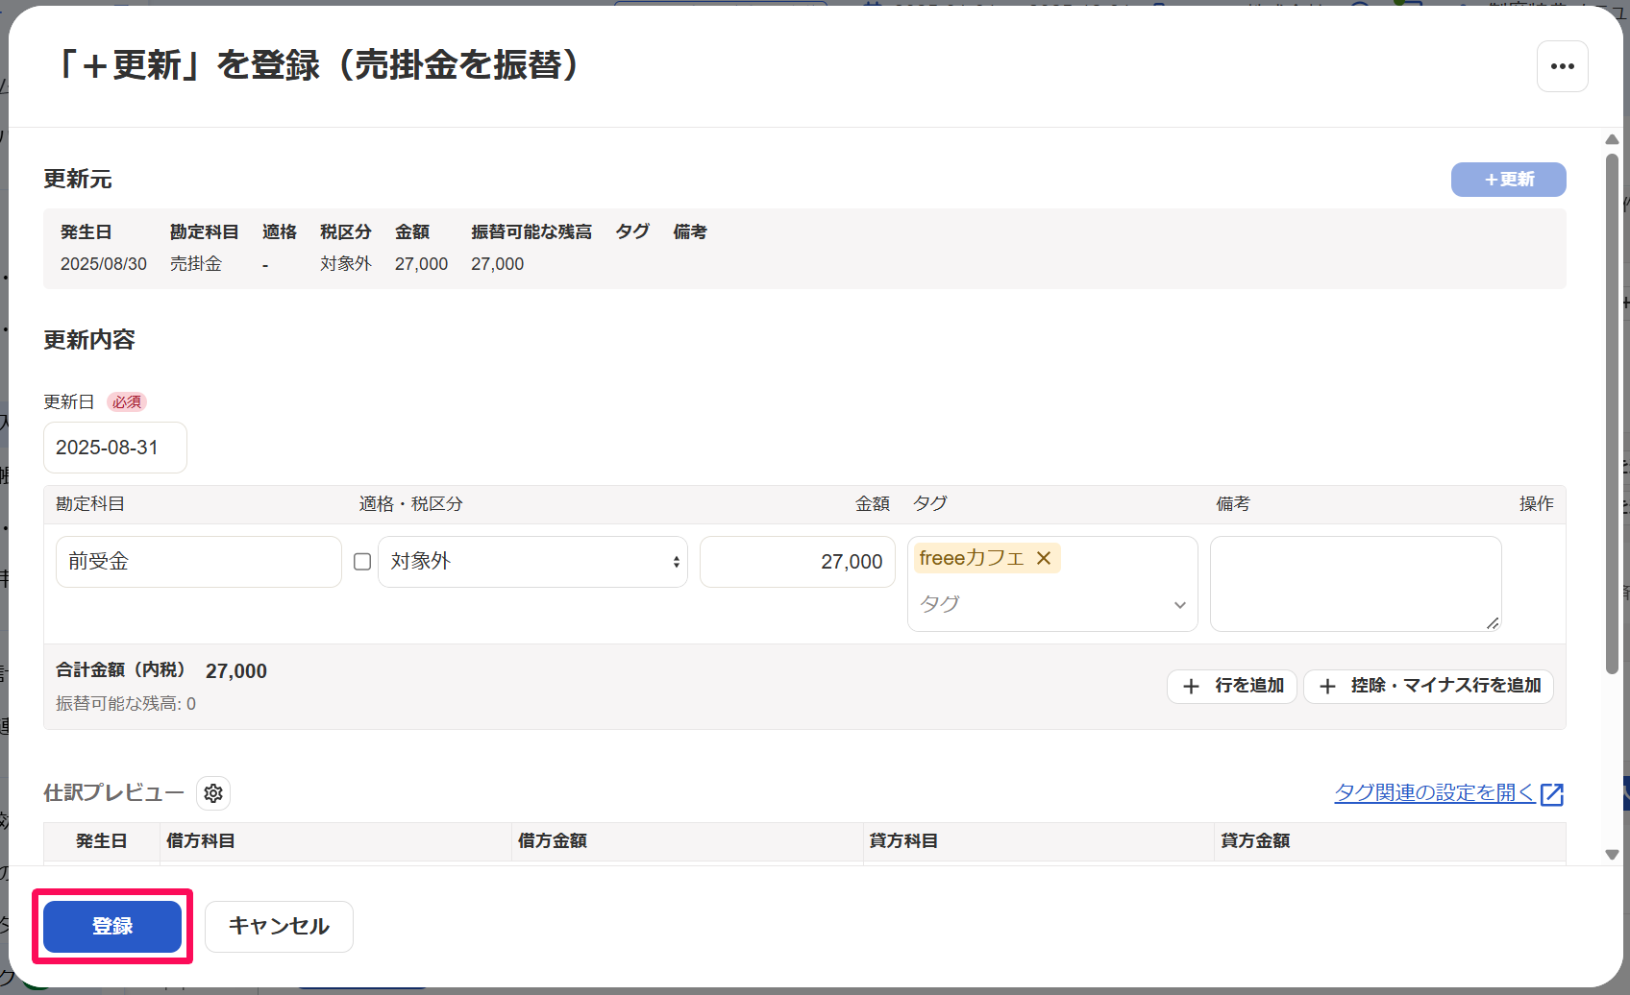The image size is (1630, 995).
Task: Click the 貸方科目 column header
Action: tap(903, 841)
